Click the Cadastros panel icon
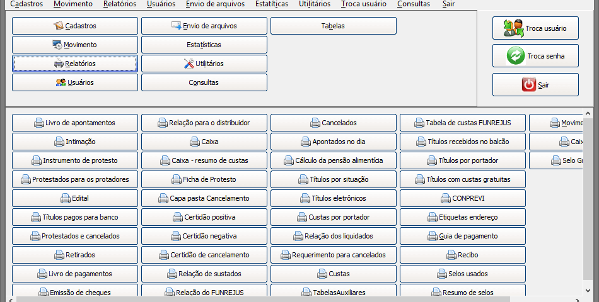 click(x=59, y=26)
